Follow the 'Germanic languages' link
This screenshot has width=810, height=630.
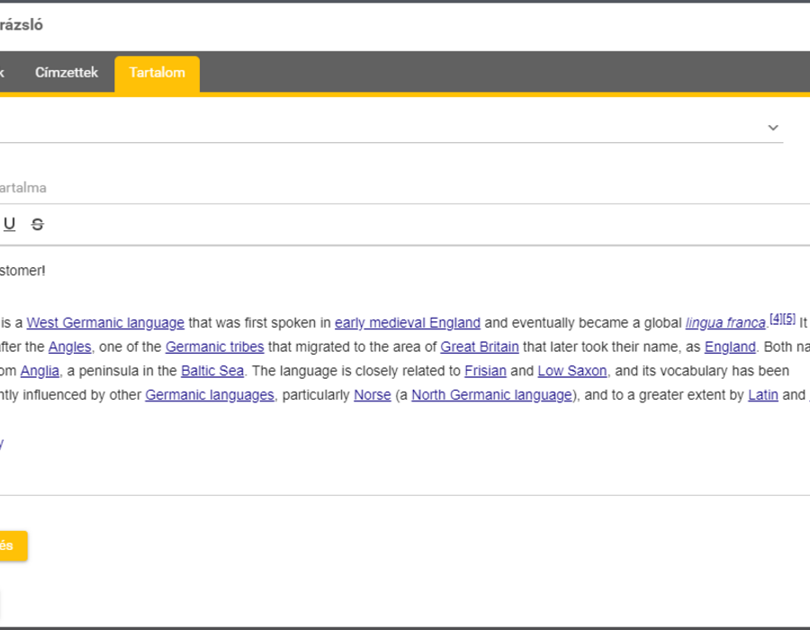click(210, 395)
